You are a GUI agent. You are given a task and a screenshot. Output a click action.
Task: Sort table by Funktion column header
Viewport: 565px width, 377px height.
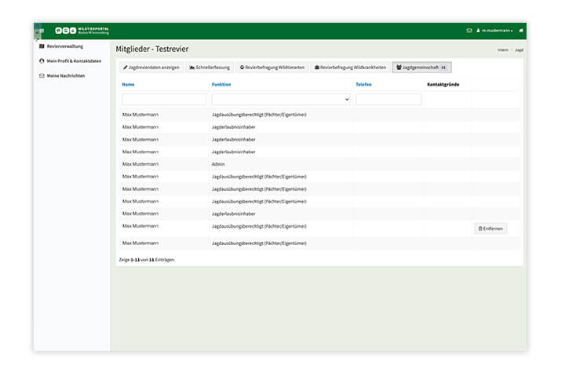[221, 84]
